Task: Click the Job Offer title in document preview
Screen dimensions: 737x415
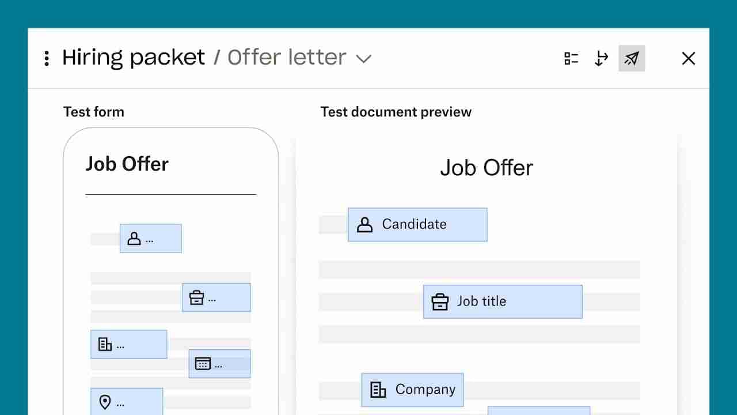Action: pos(487,168)
